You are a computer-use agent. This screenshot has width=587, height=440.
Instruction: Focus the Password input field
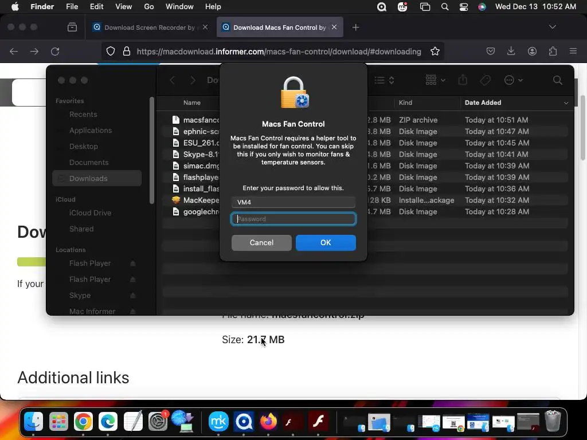pyautogui.click(x=293, y=219)
